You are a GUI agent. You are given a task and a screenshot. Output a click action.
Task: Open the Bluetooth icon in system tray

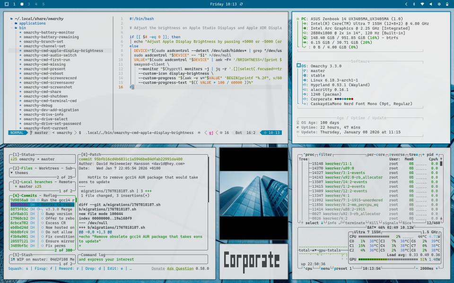pos(413,4)
